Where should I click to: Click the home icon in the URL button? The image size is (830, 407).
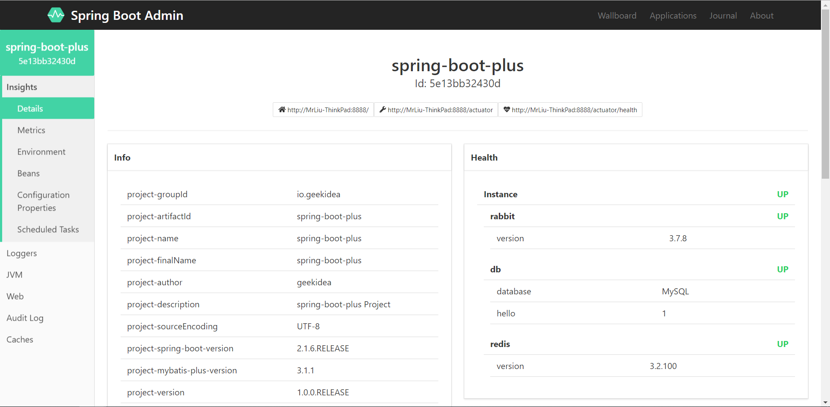[x=282, y=110]
